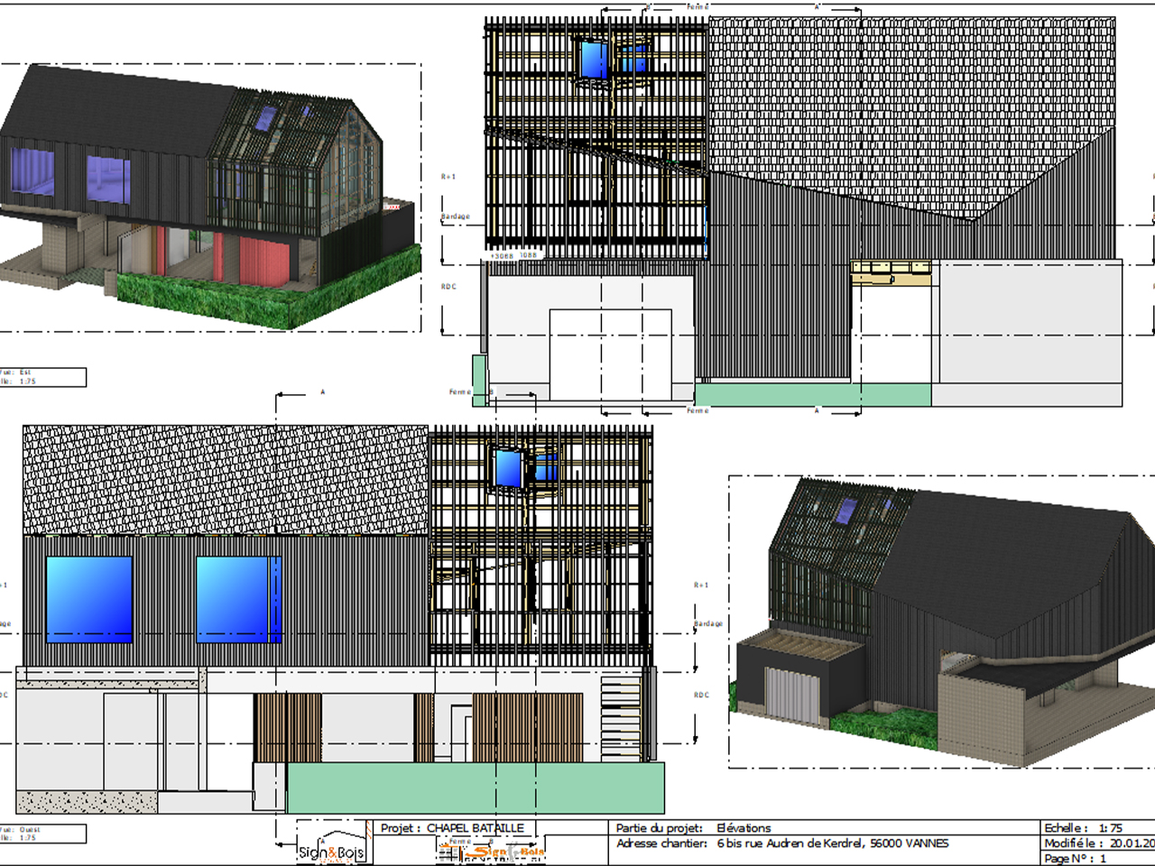Click the green ground strip under the west elevation
Viewport: 1155px width, 866px height.
tap(476, 788)
